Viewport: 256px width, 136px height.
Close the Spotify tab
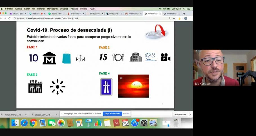(x=64, y=14)
